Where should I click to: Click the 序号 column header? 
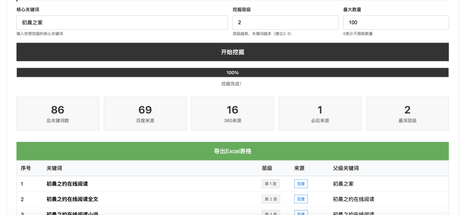coord(26,168)
